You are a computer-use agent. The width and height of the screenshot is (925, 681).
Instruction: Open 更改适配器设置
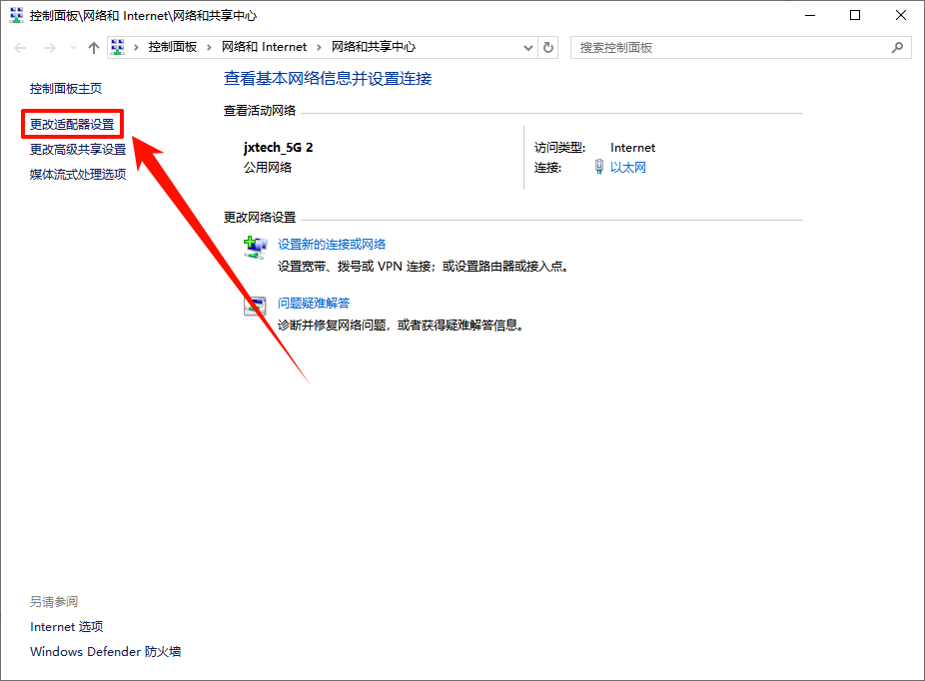72,125
